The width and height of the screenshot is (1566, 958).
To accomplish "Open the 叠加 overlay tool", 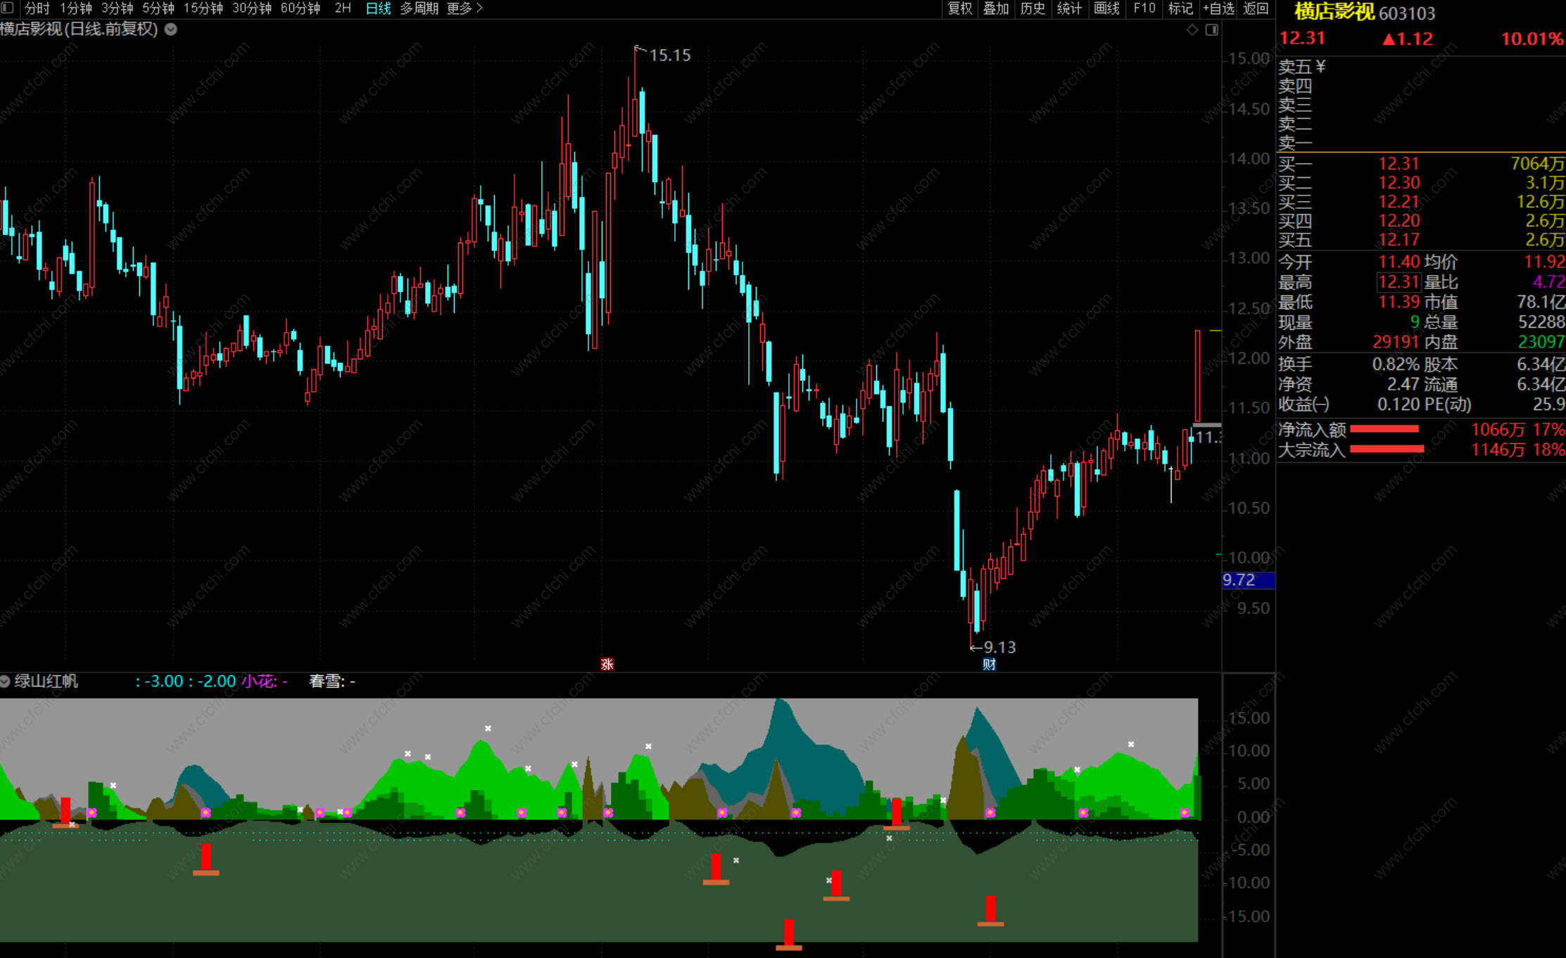I will pyautogui.click(x=996, y=8).
